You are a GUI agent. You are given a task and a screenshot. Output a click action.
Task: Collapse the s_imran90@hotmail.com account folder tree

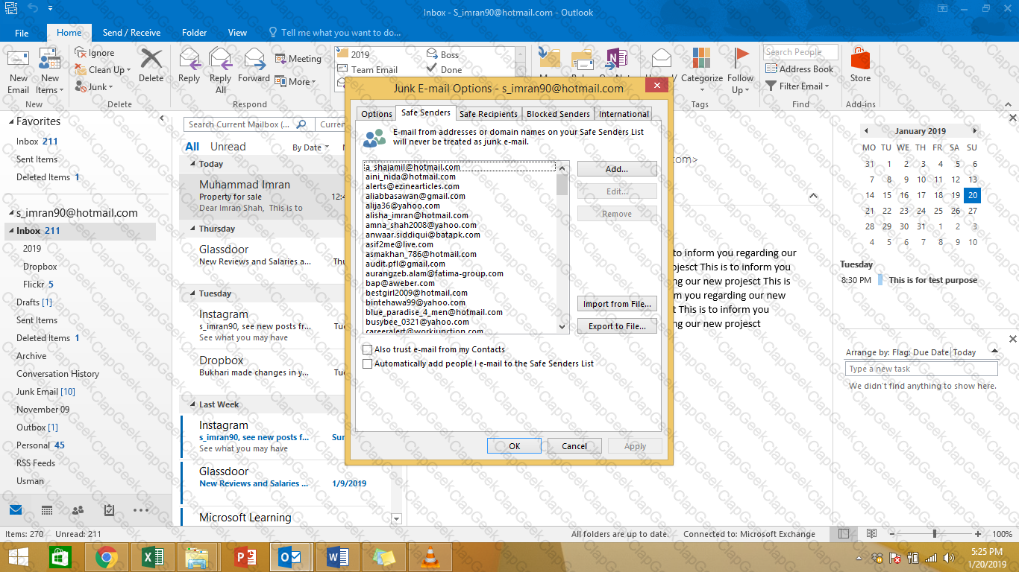pyautogui.click(x=9, y=213)
